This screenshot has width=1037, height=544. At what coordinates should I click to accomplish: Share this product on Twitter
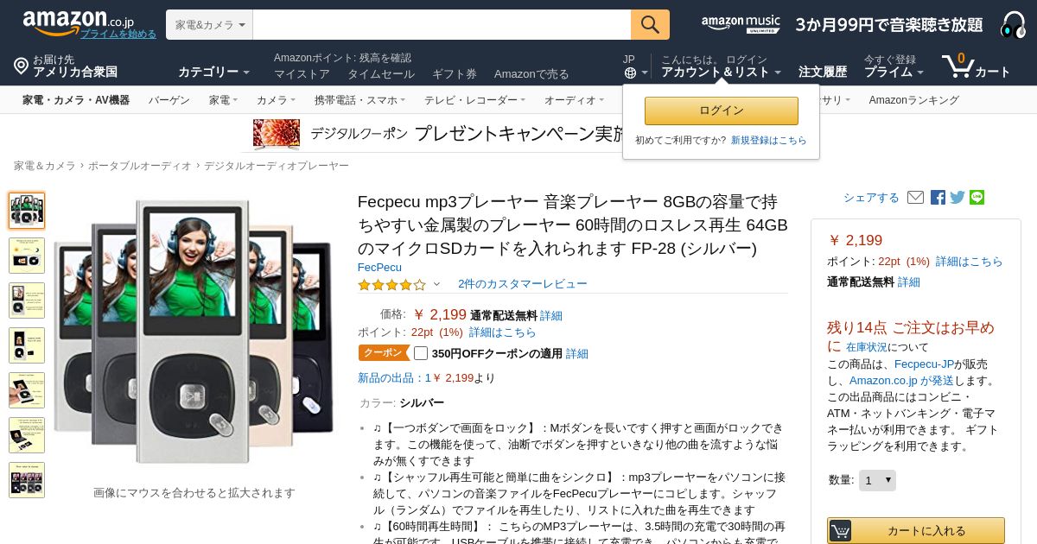tap(957, 198)
